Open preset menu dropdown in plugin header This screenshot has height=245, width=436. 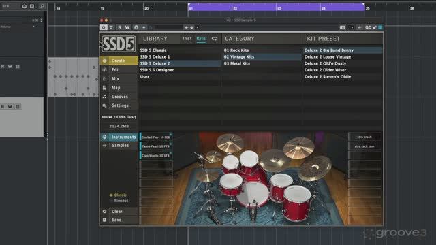pos(198,27)
